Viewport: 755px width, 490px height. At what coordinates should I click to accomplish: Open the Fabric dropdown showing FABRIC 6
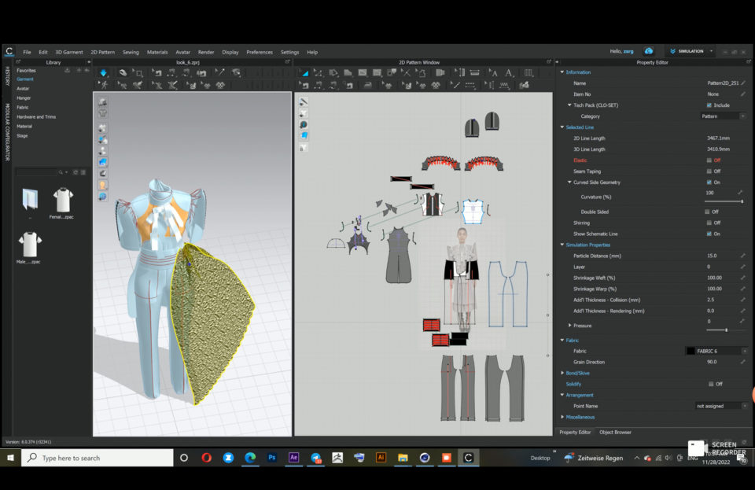coord(717,351)
